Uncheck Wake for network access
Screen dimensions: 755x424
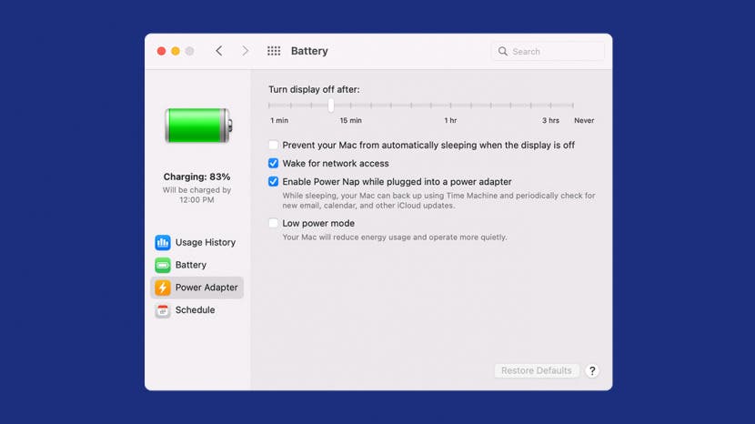pos(273,164)
